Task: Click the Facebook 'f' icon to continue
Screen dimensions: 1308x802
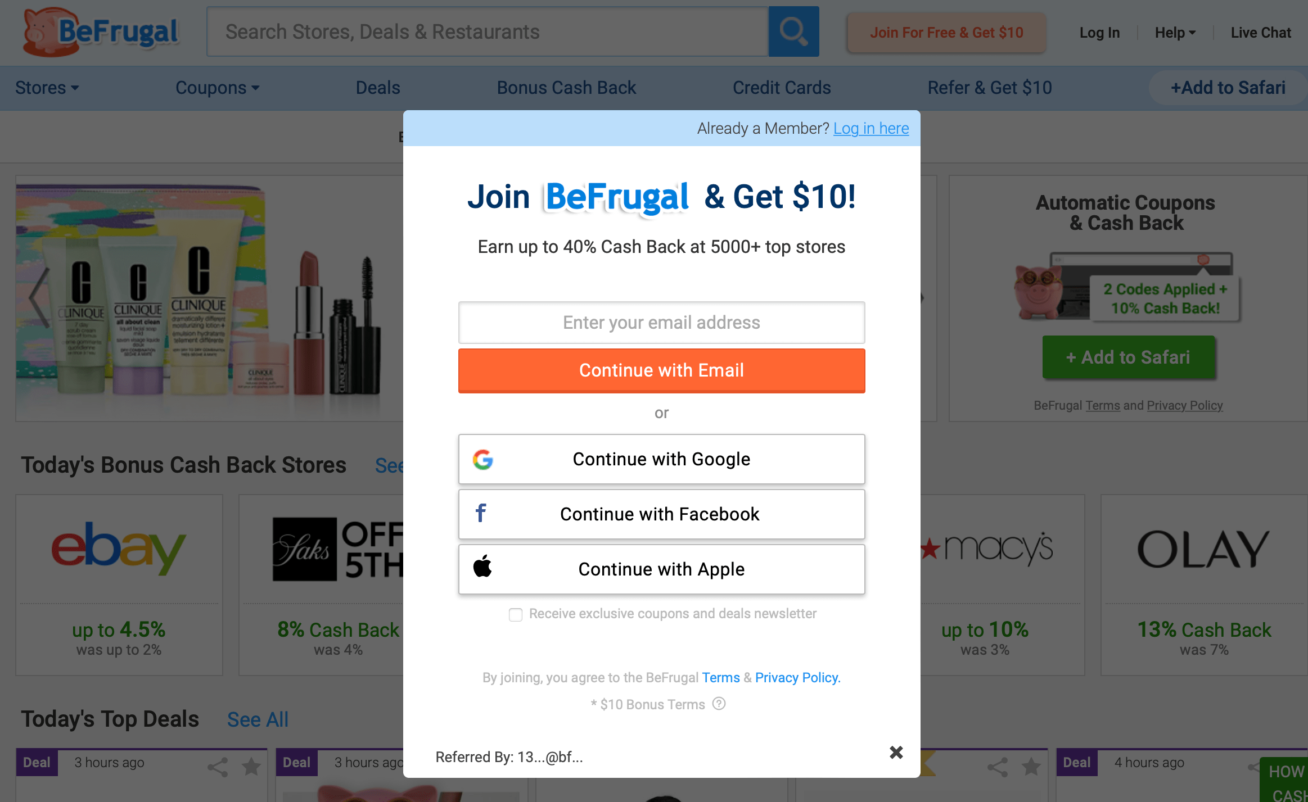Action: coord(481,514)
